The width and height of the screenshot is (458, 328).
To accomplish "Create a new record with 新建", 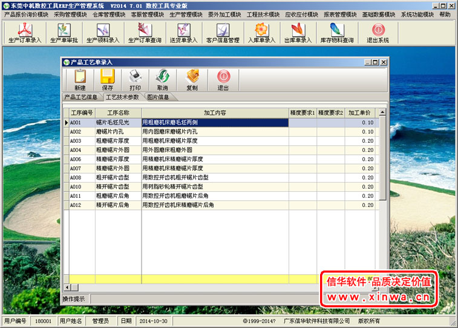I will 80,80.
